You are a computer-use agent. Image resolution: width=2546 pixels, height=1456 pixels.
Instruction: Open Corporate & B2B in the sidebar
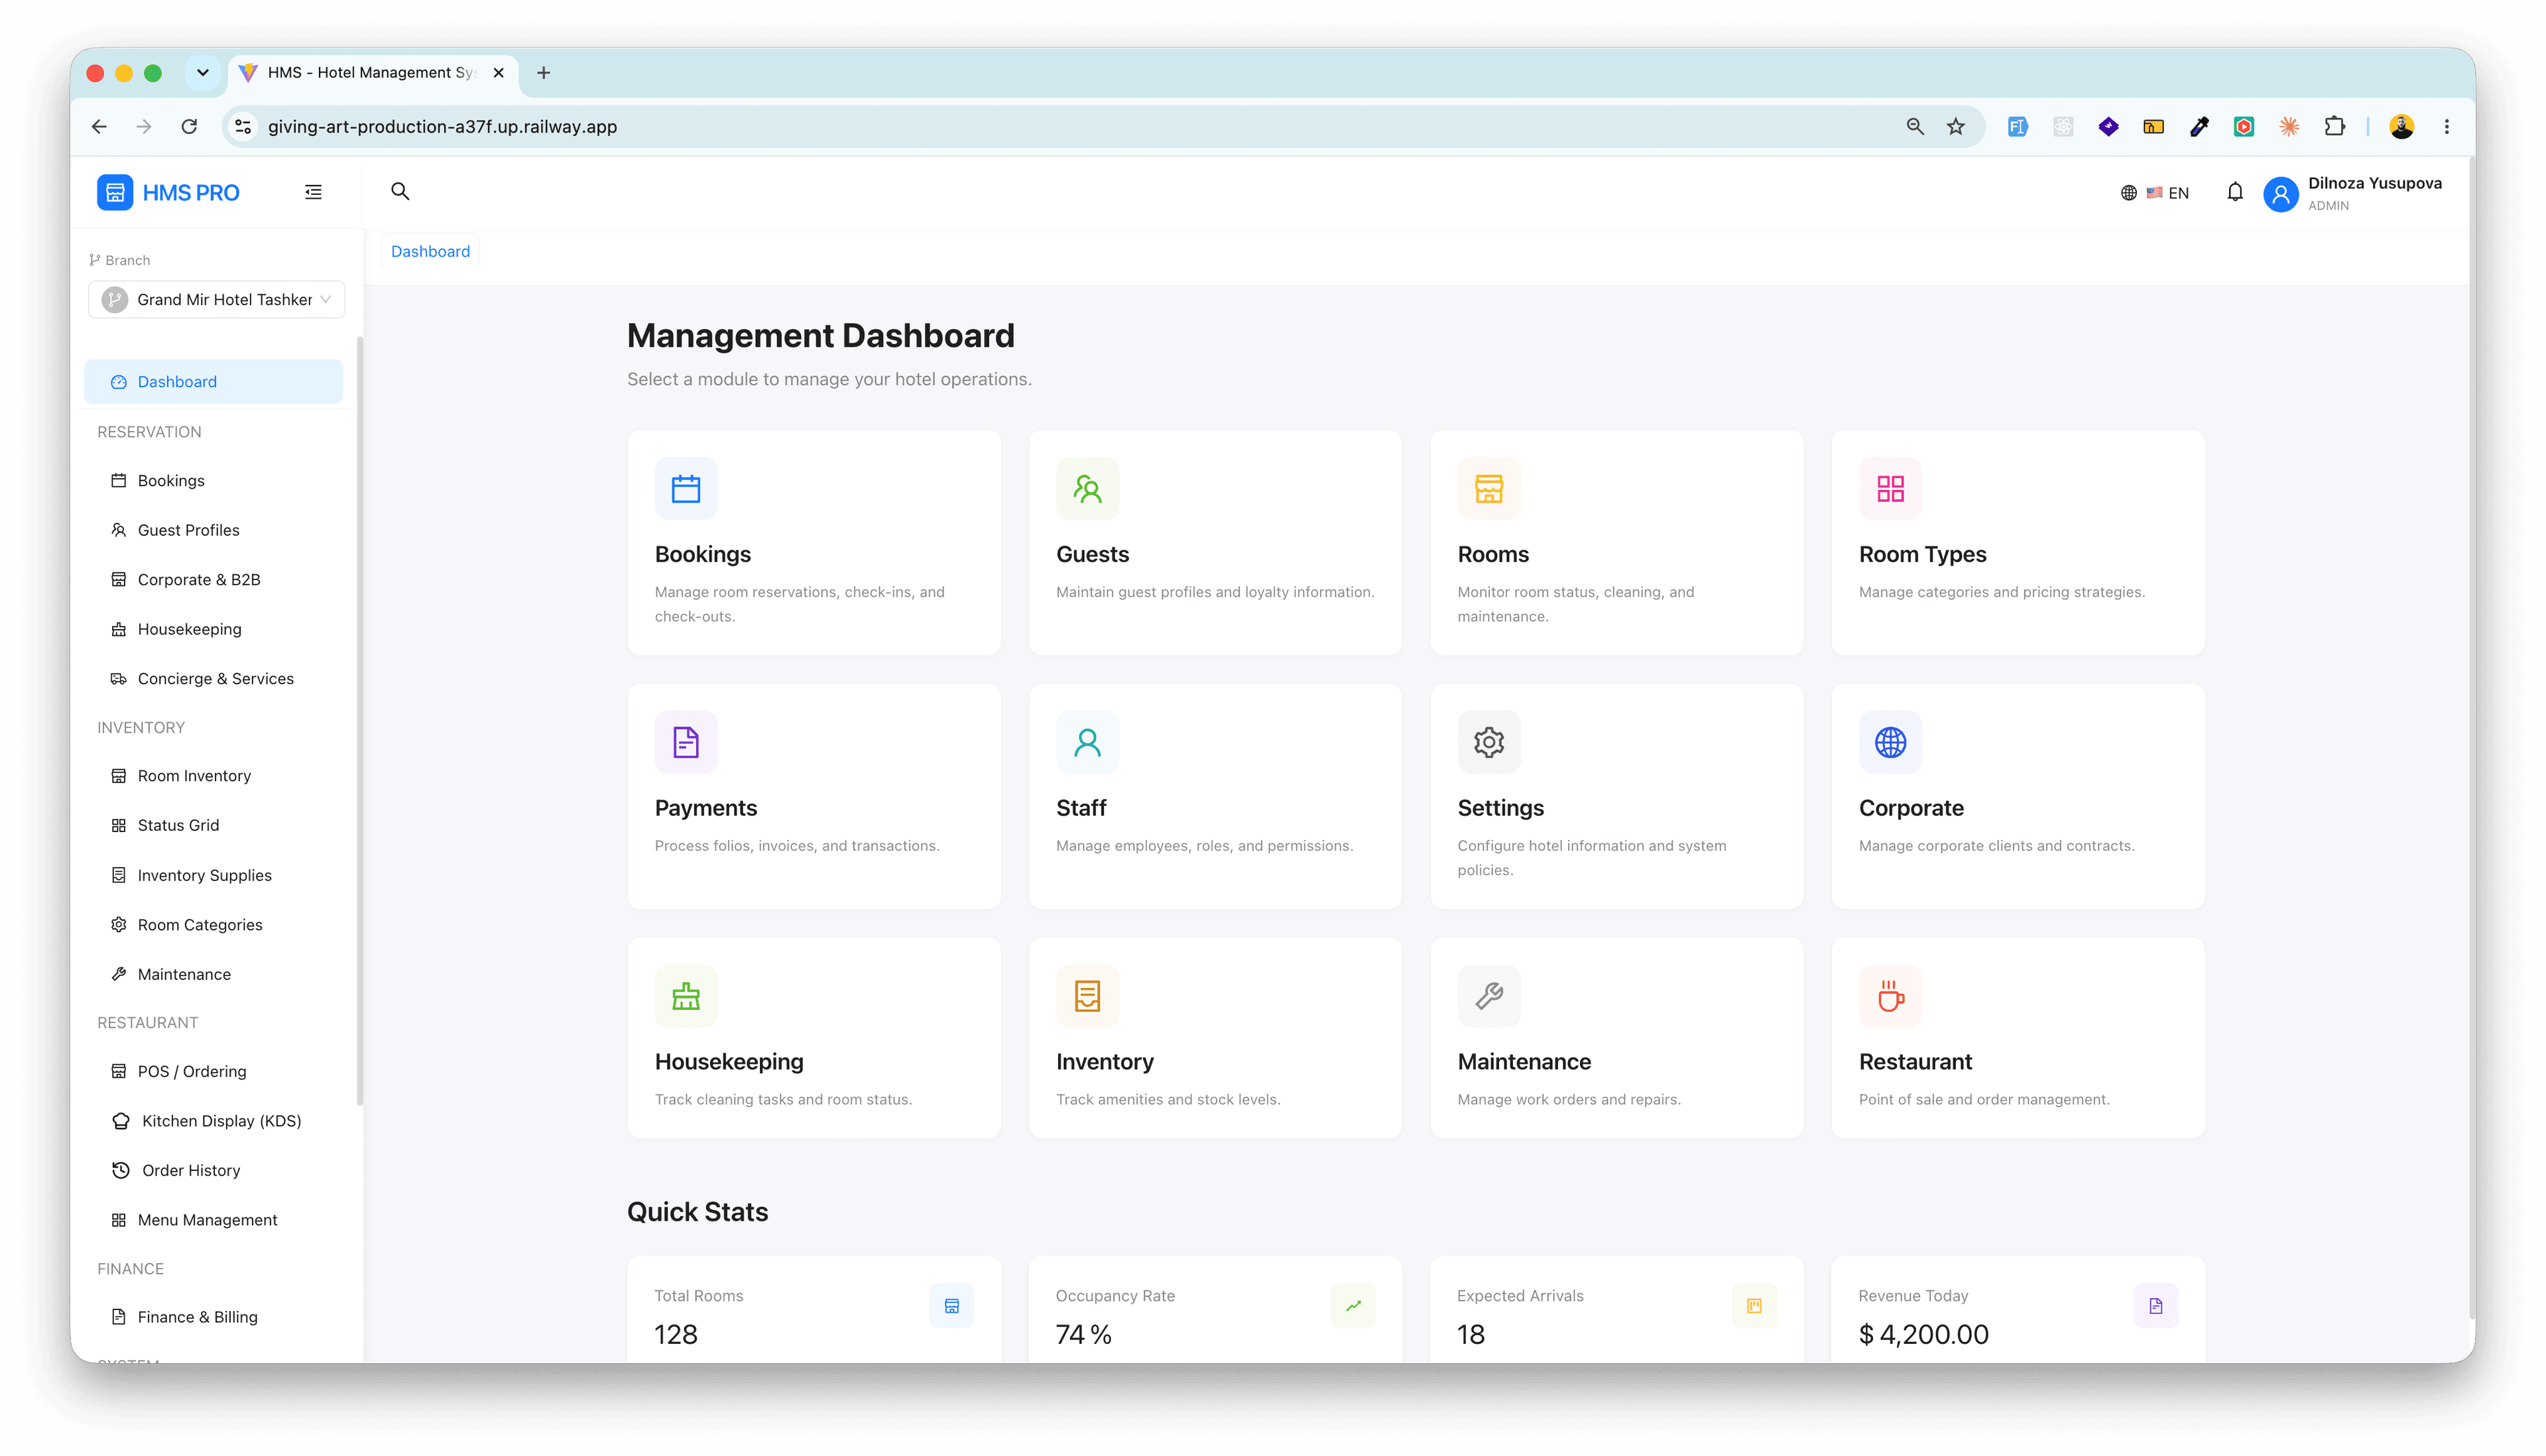coord(214,580)
